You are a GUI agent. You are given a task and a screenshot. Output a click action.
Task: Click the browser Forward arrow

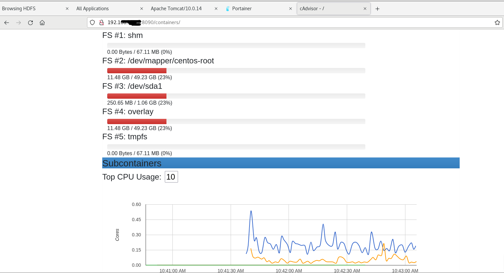click(19, 22)
